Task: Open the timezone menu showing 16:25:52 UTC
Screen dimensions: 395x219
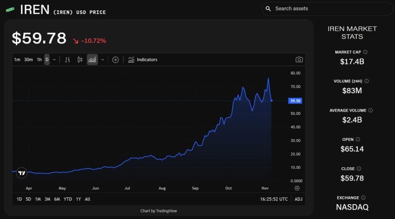Action: click(x=274, y=199)
